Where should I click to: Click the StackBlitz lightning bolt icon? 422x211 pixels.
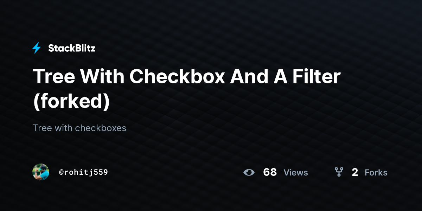click(37, 48)
